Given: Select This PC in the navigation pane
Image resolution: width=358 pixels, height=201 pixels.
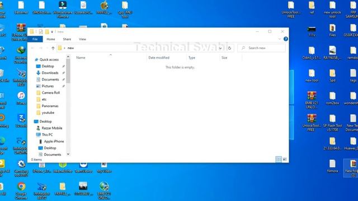Looking at the screenshot, I should coord(47,135).
